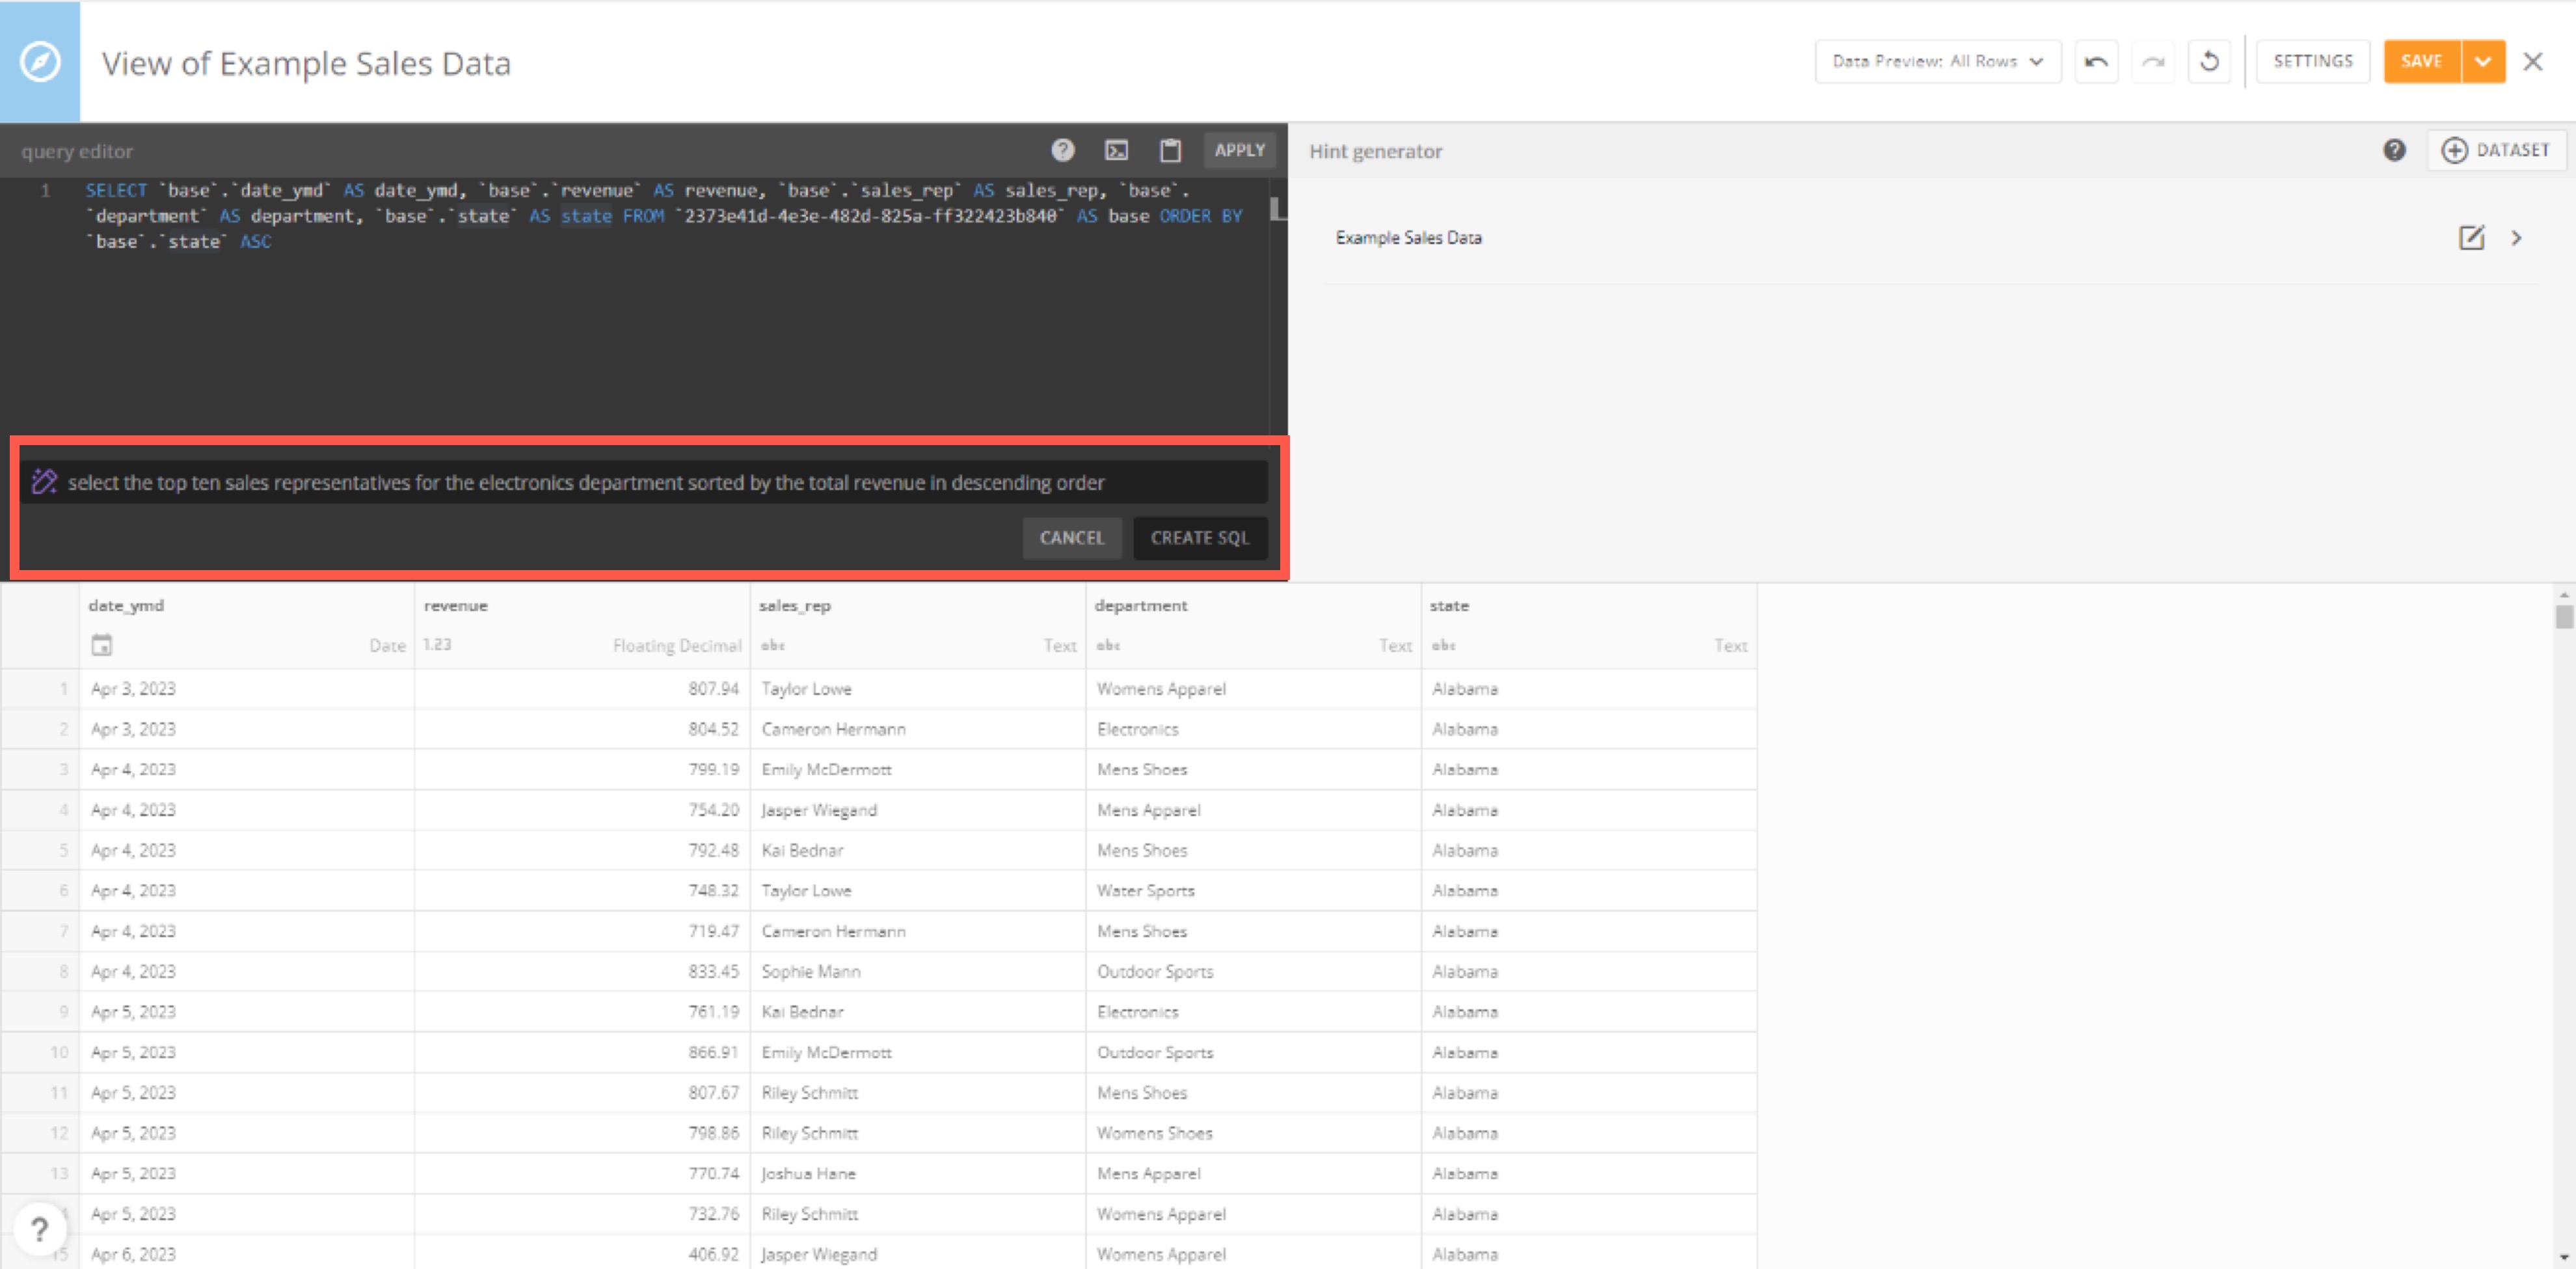
Task: Add a dataset with the DATASET button
Action: tap(2497, 150)
